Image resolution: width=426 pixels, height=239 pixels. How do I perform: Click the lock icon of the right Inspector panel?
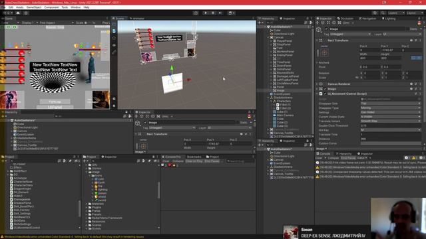click(419, 19)
